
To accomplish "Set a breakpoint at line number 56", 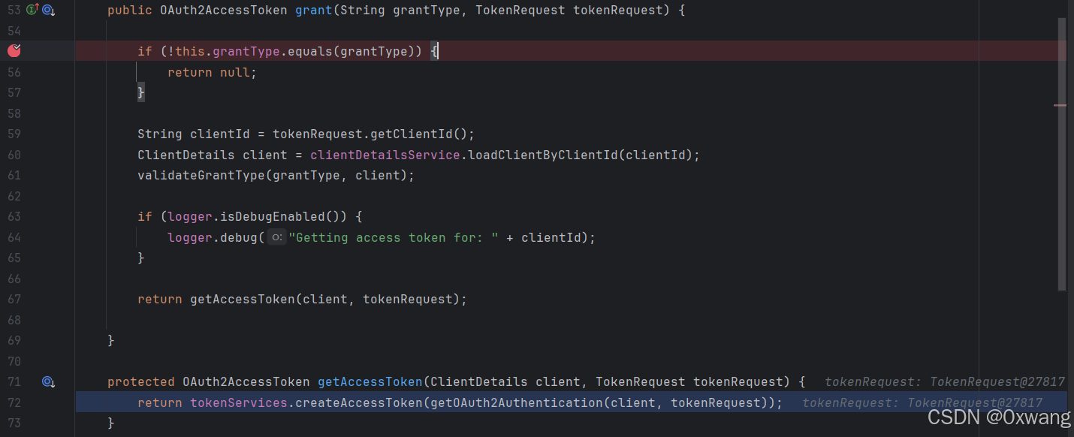I will pos(14,72).
